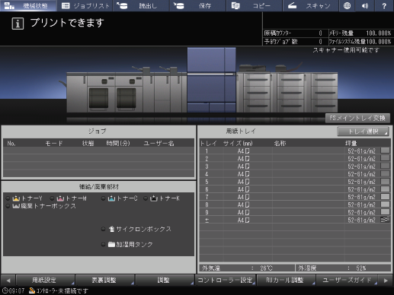The height and width of the screenshot is (295, 394).
Task: Open the 調整 menu button
Action: [x=165, y=280]
